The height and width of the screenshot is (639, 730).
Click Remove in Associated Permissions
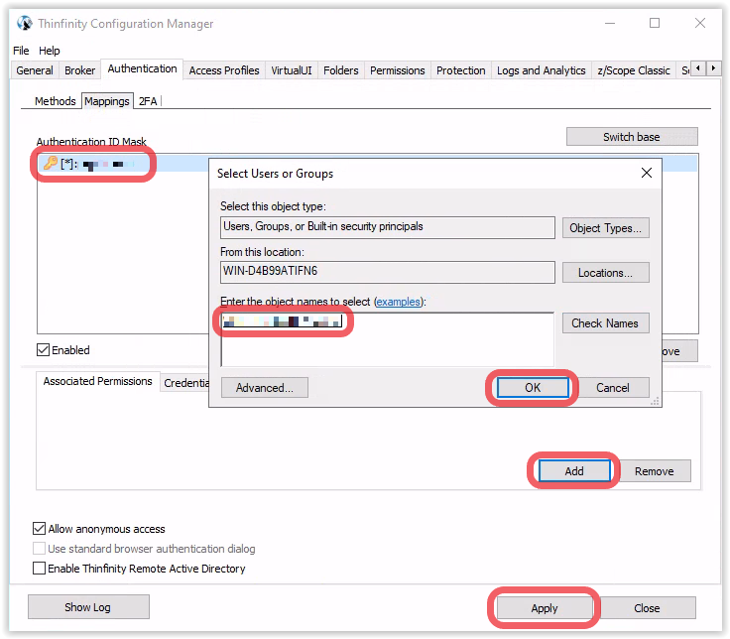pos(654,471)
